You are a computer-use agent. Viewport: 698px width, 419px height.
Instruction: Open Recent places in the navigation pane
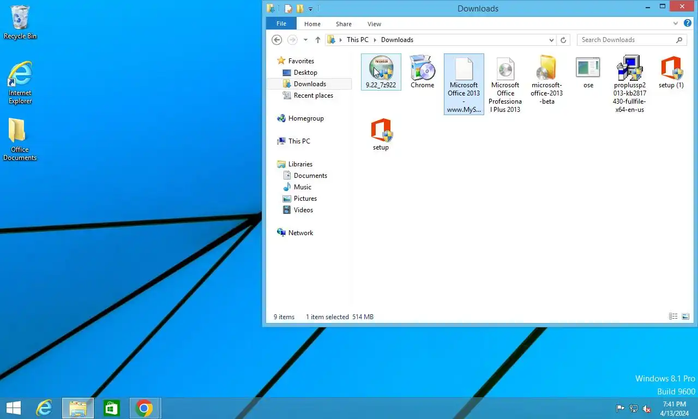[313, 95]
